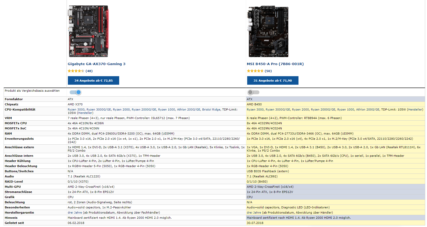Select the Header Beleuchtung row label
The width and height of the screenshot is (427, 227).
click(x=21, y=166)
